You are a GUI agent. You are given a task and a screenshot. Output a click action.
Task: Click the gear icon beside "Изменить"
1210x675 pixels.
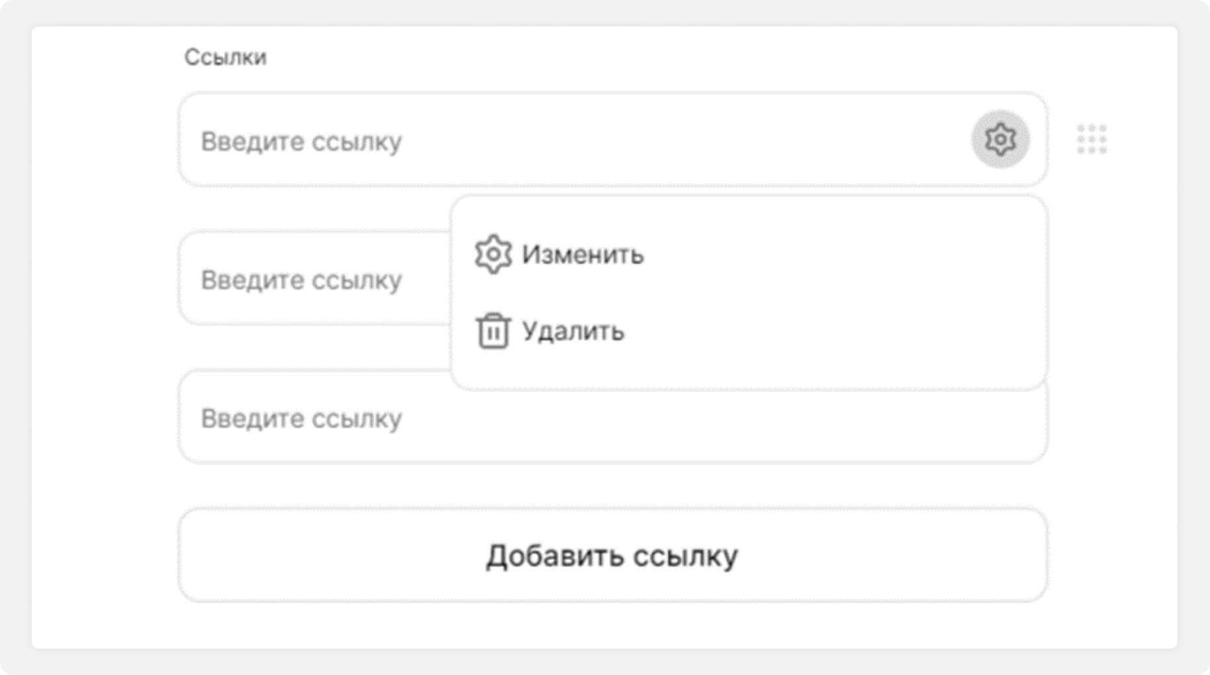click(493, 254)
